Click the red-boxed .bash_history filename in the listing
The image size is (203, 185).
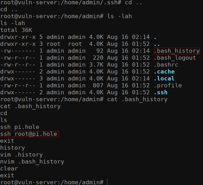[177, 51]
